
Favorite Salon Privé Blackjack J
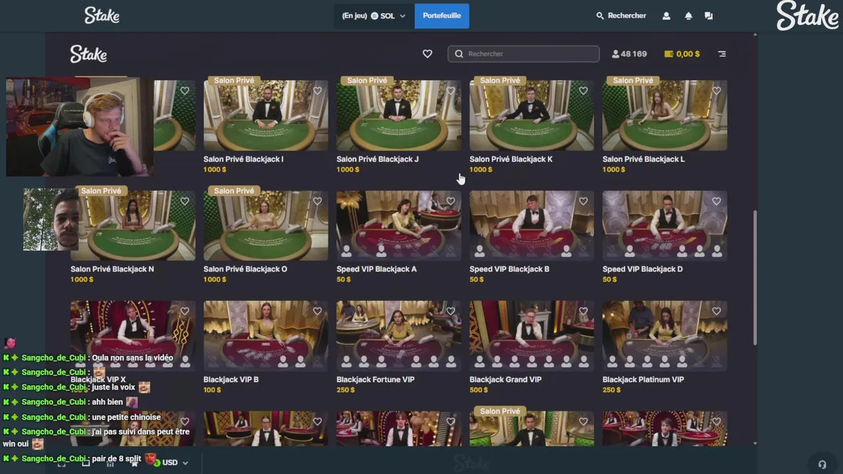point(450,91)
